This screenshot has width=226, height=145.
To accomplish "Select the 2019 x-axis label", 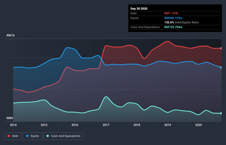I will (168, 125).
